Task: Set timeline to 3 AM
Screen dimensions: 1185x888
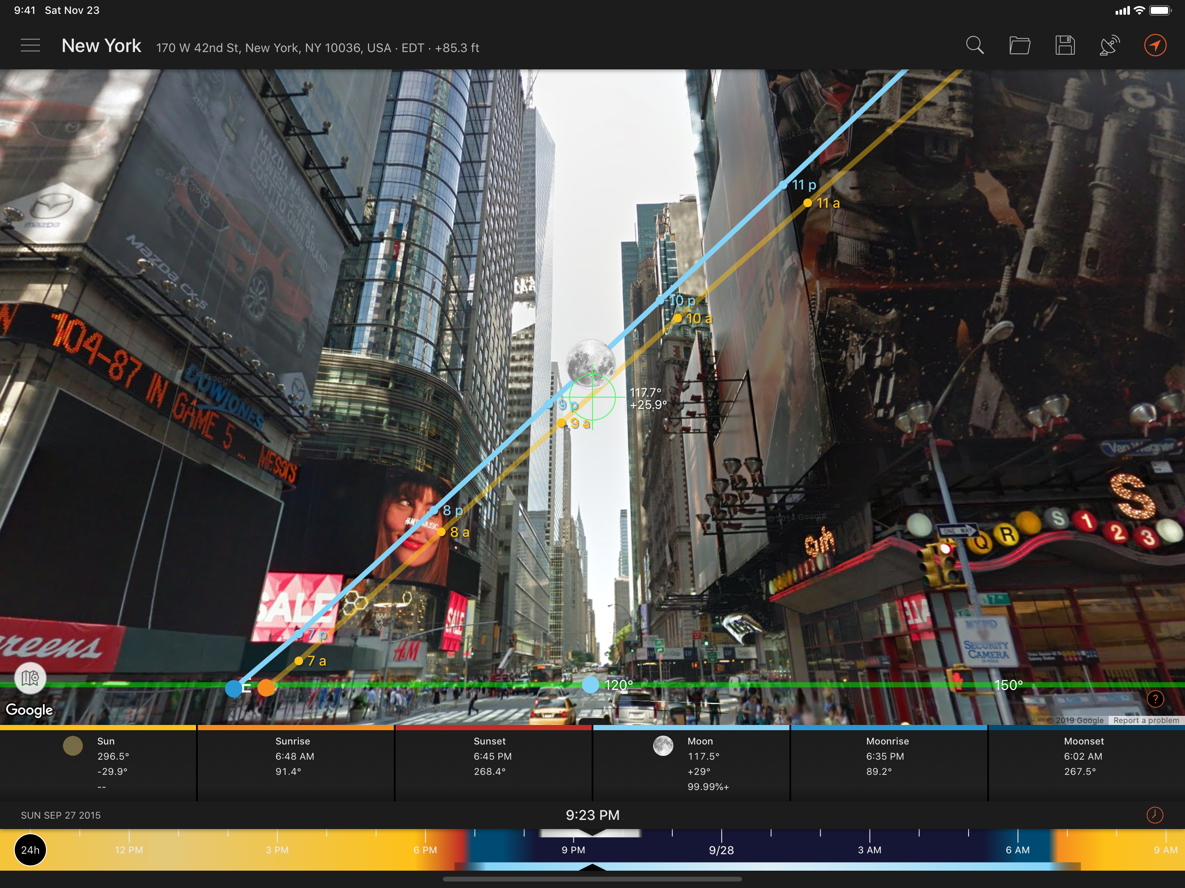Action: pyautogui.click(x=870, y=850)
